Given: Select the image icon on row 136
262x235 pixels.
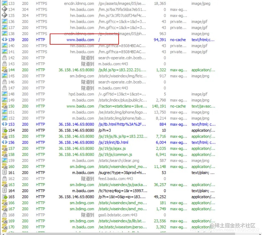Looking at the screenshot, I should click(x=5, y=22).
